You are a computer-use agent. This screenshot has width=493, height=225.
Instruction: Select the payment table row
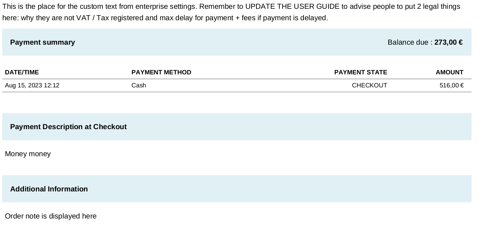[229, 85]
